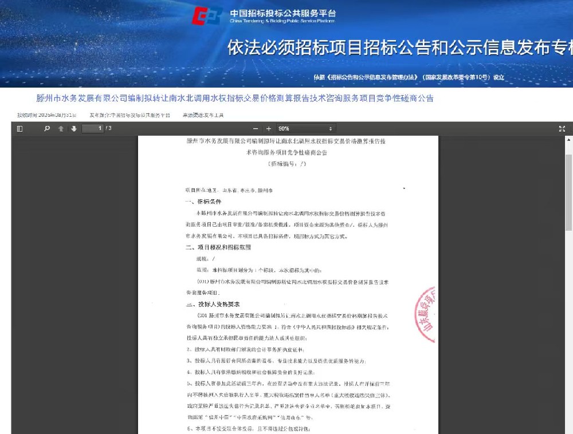Screen dimensions: 573x434
Task: Switch PDF to presentation fullscreen mode
Action: [x=562, y=128]
